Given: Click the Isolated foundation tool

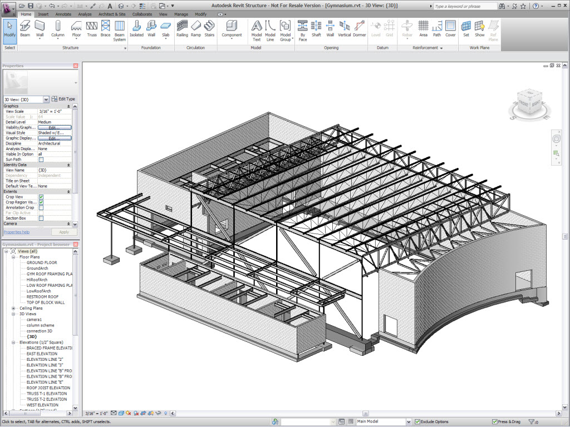Looking at the screenshot, I should tap(136, 28).
